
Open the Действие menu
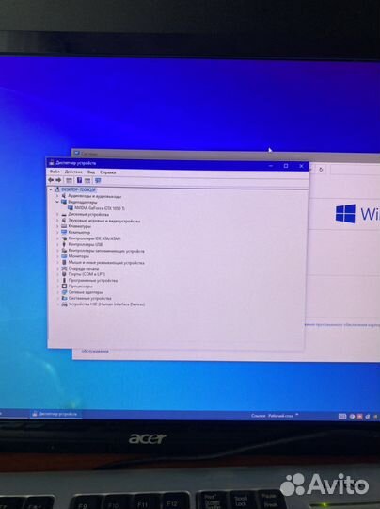[73, 172]
